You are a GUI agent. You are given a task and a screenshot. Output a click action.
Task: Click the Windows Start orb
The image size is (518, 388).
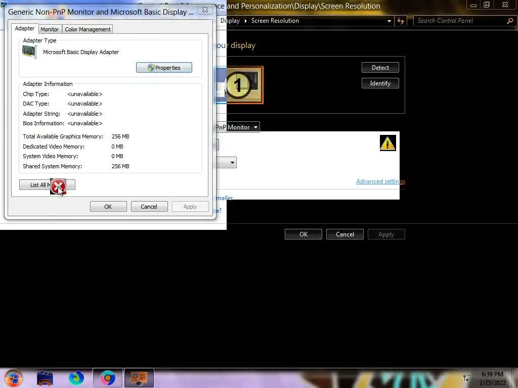click(x=13, y=378)
